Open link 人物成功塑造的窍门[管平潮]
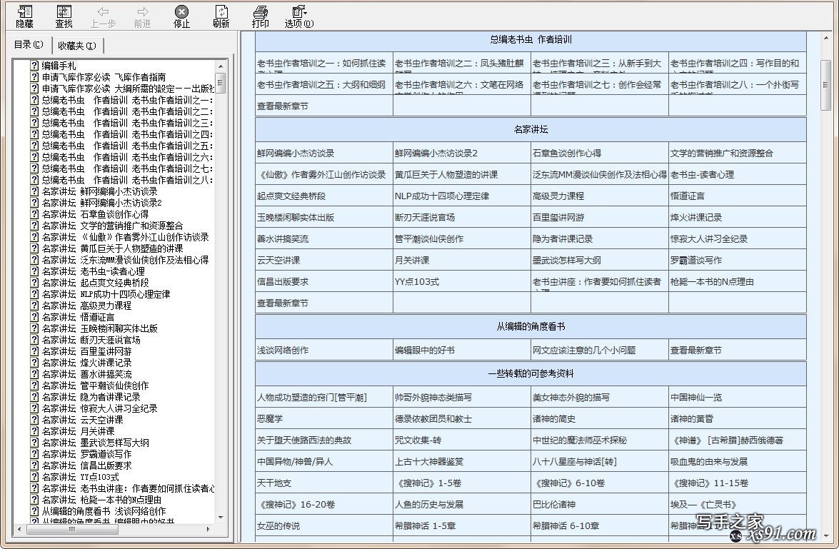Image resolution: width=839 pixels, height=549 pixels. pyautogui.click(x=312, y=397)
